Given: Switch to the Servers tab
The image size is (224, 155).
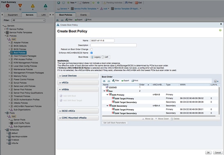Looking at the screenshot, I should tap(29, 15).
